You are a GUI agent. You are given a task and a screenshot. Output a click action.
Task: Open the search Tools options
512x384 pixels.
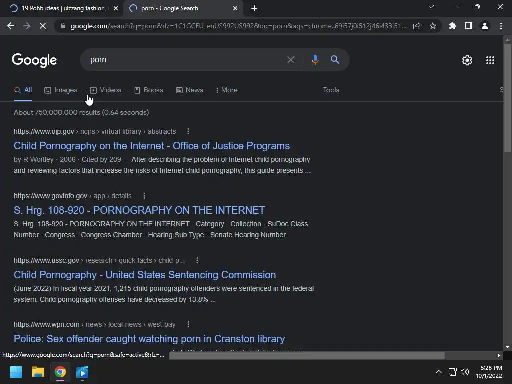pyautogui.click(x=331, y=90)
